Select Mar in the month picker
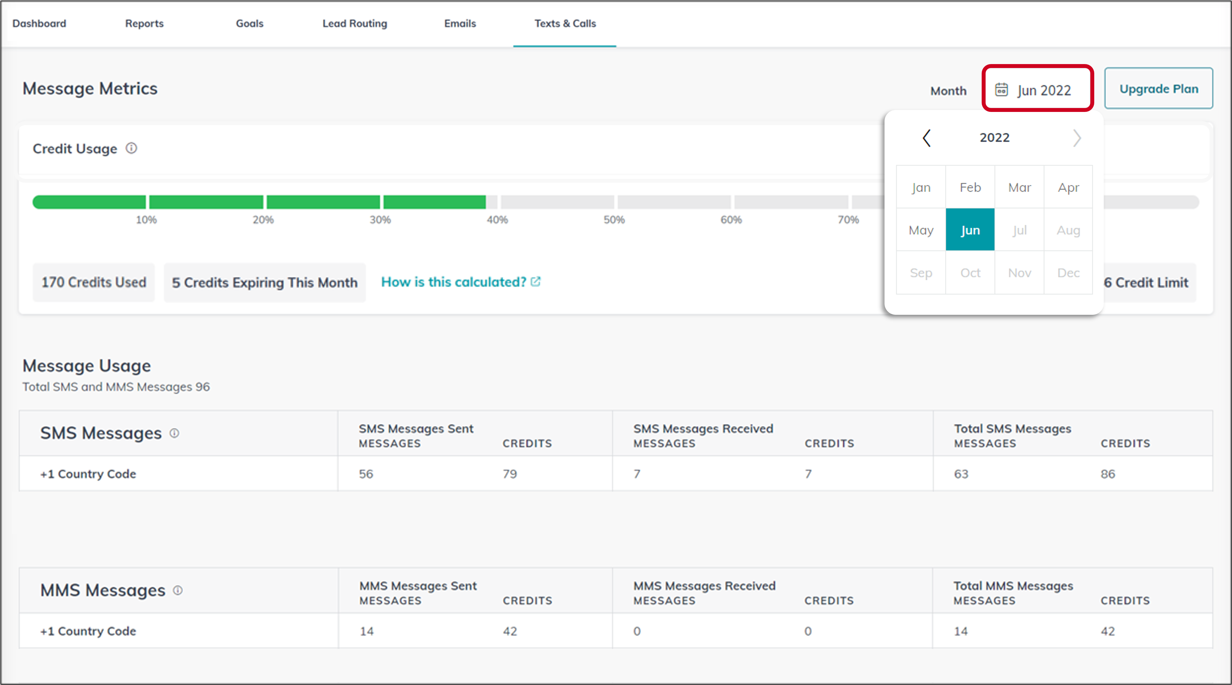 coord(1019,187)
